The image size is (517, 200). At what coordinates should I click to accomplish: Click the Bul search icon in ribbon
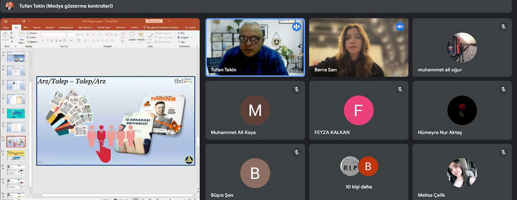pyautogui.click(x=181, y=33)
